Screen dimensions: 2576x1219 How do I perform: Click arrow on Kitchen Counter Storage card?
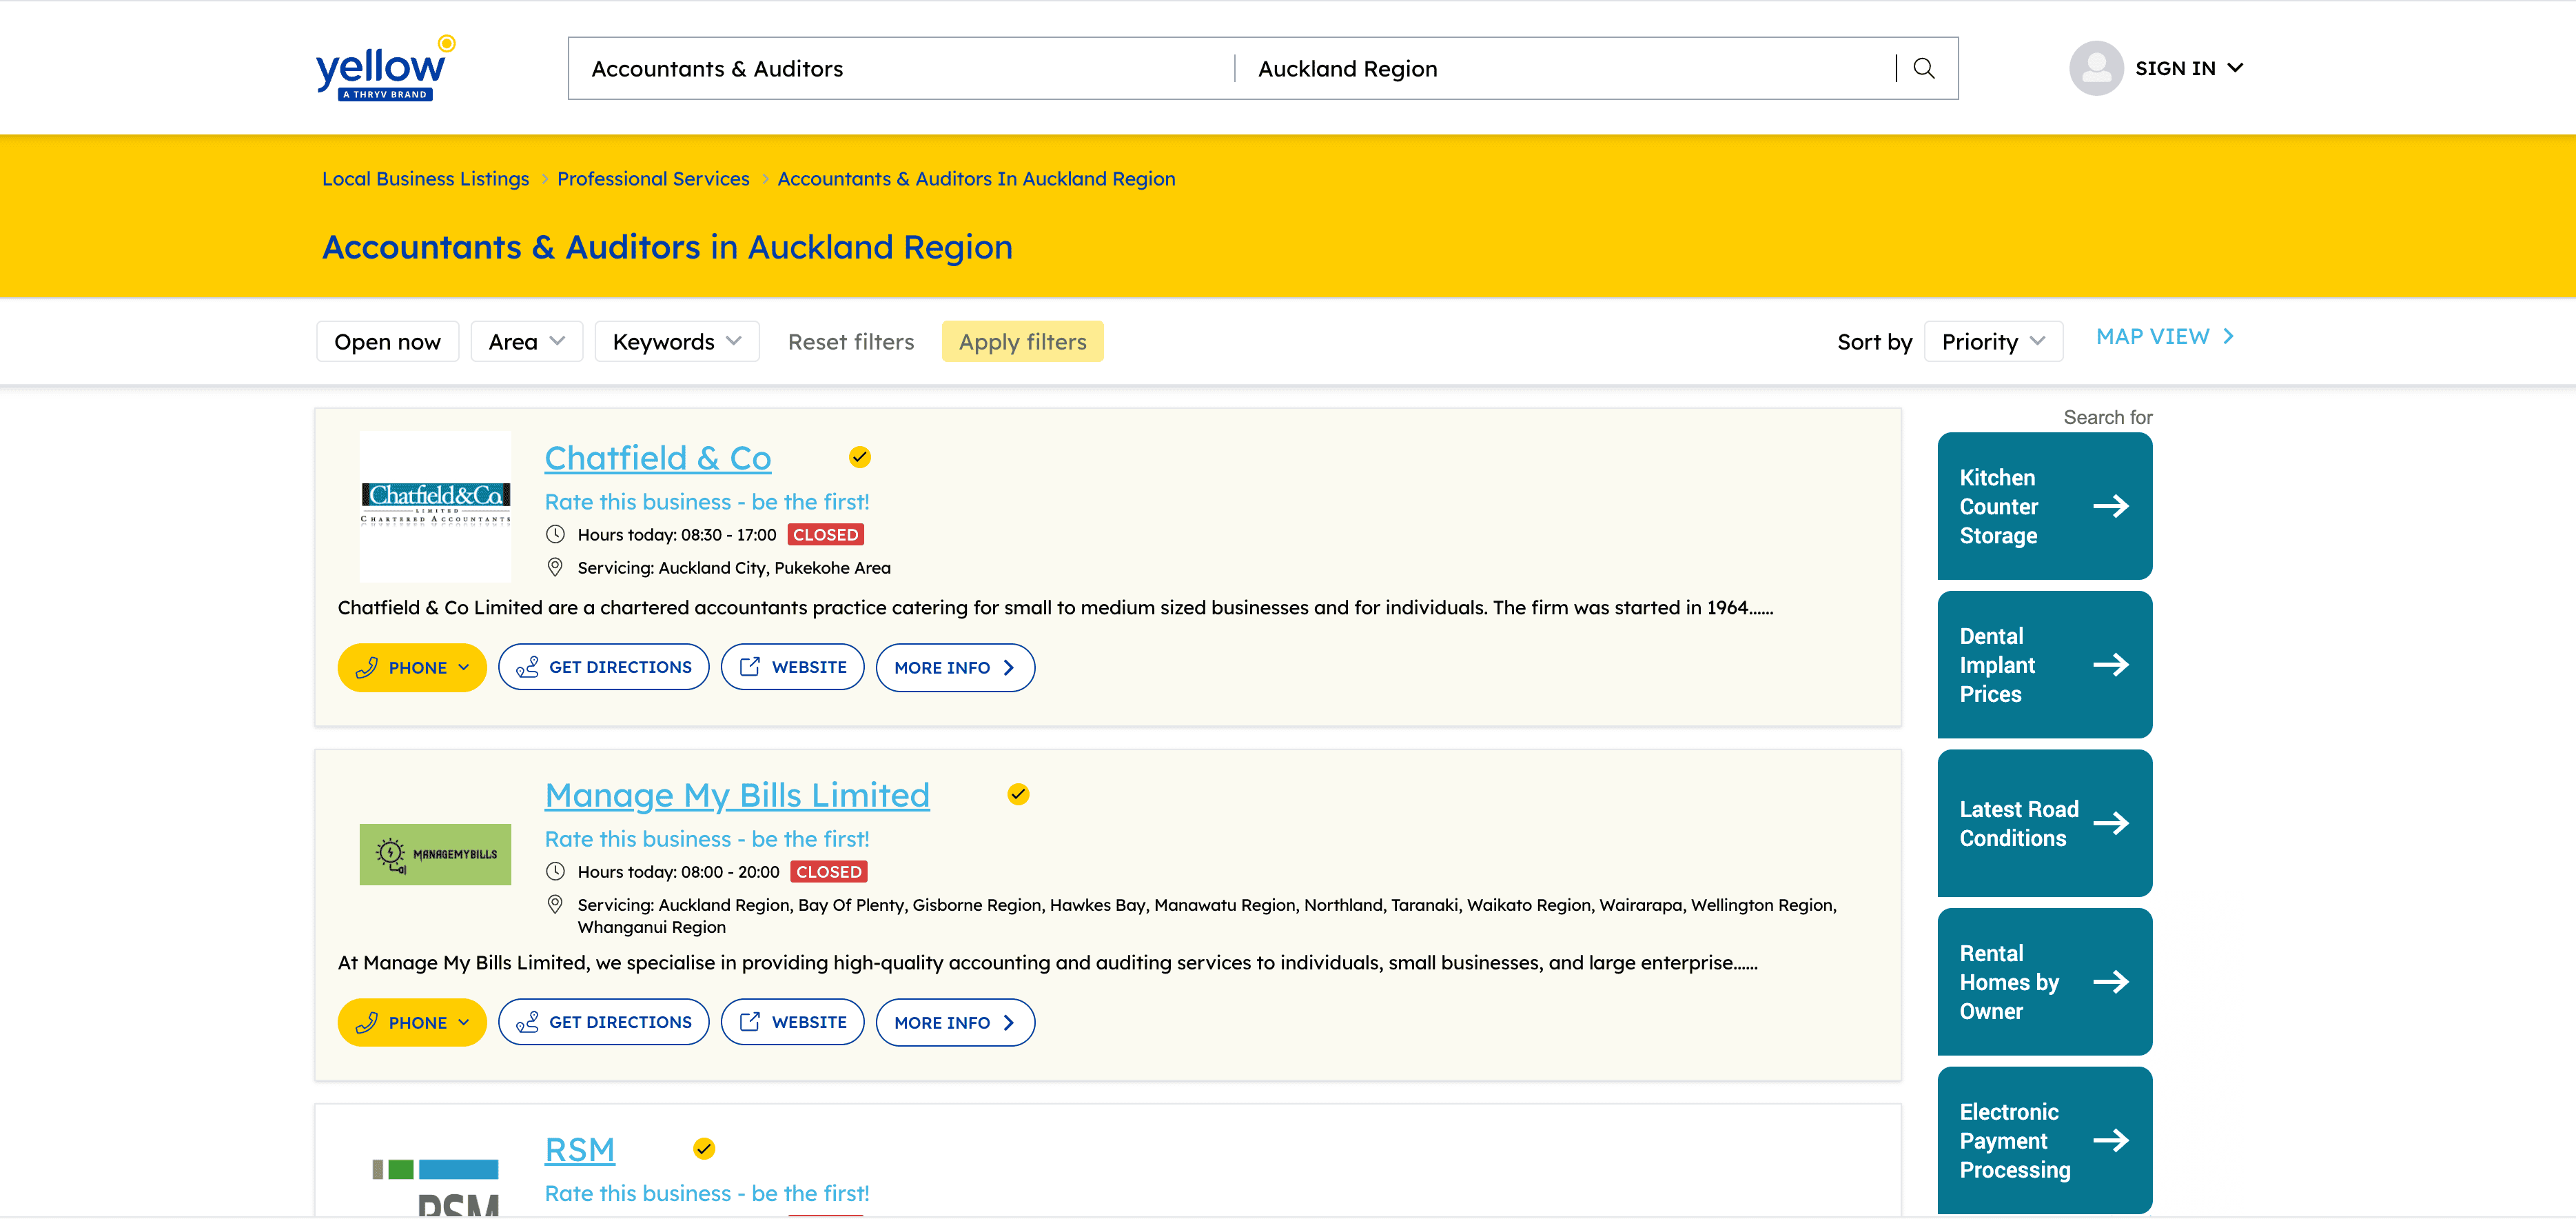2111,506
